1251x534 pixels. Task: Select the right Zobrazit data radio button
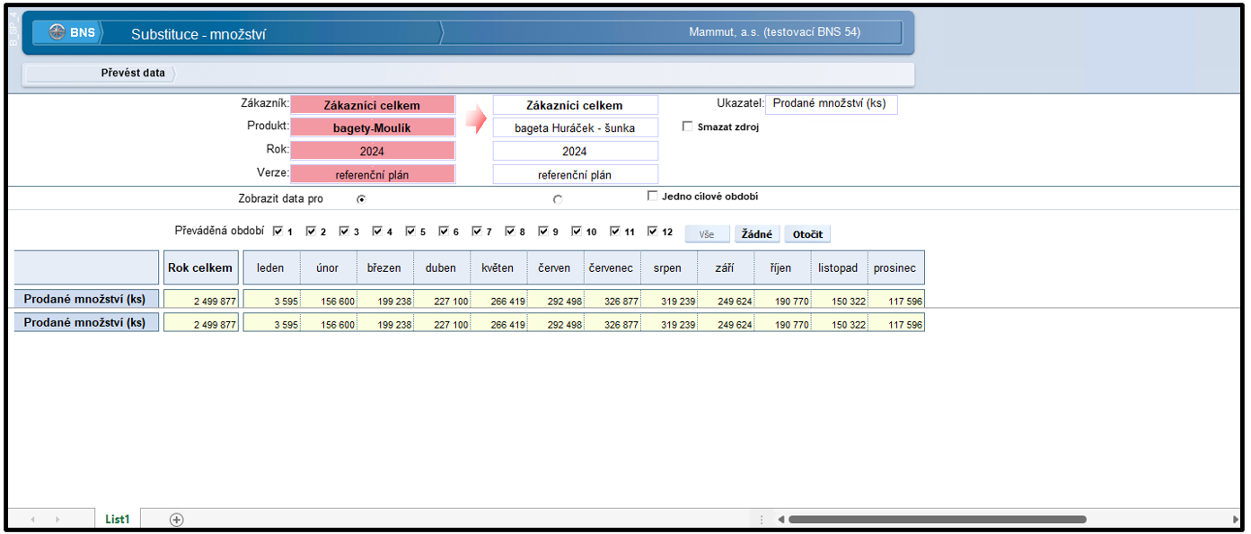[558, 199]
